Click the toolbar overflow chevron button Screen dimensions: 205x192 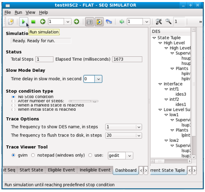pyautogui.click(x=200, y=21)
